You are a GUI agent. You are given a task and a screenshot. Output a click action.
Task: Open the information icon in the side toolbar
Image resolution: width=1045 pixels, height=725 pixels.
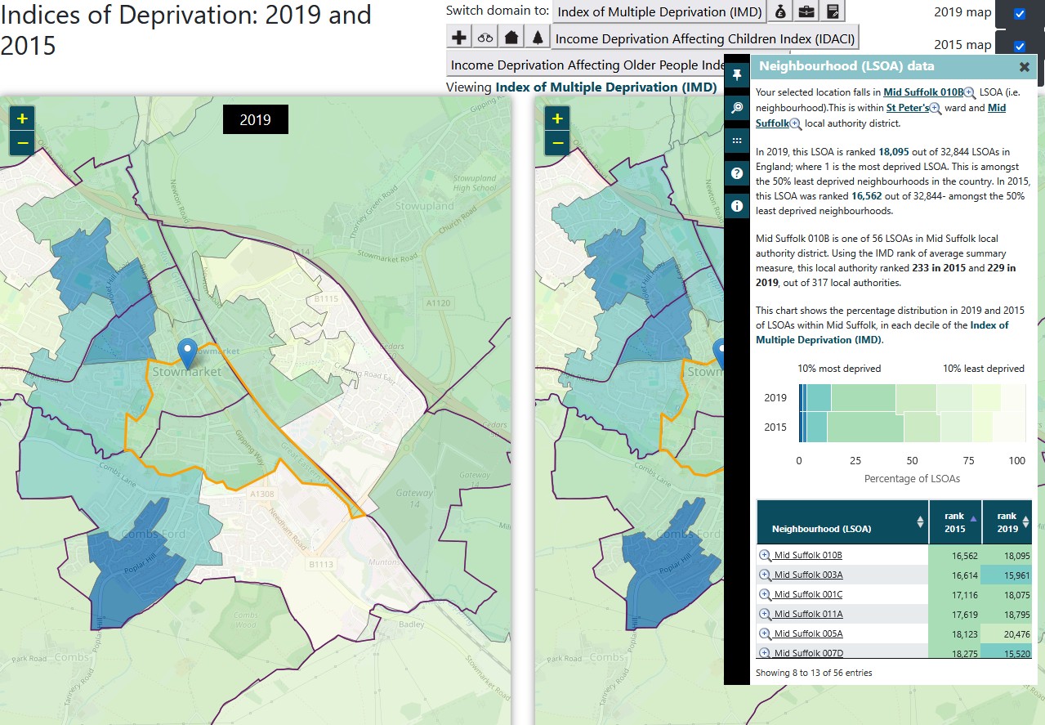click(737, 206)
